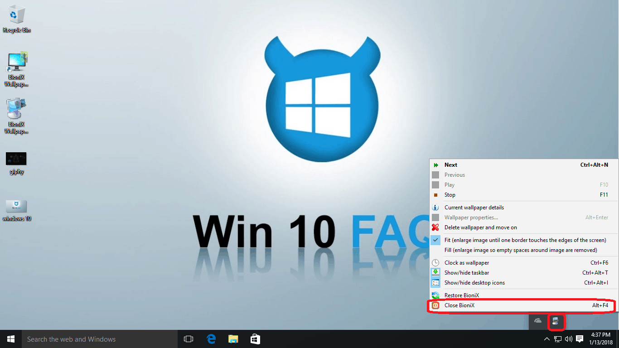Toggle Show/hide taskbar

coord(523,273)
